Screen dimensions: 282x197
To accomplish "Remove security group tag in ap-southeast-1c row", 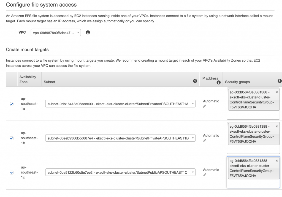I will (x=276, y=161).
